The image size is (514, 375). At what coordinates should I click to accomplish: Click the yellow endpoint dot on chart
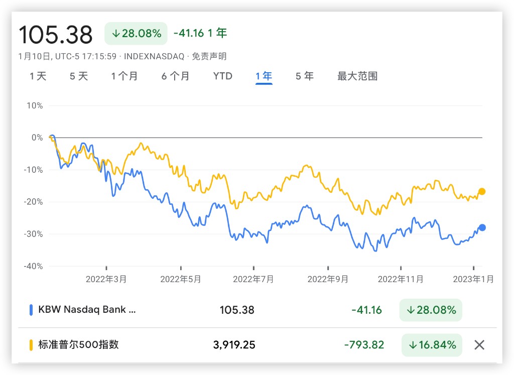pos(482,191)
